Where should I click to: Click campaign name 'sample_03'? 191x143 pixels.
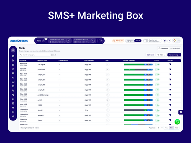pos(41,80)
